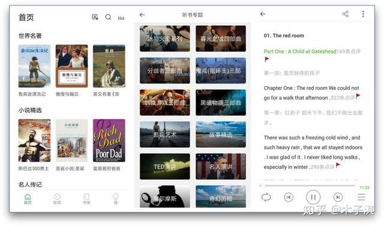
Task: Click the 鲁滨逊漂流记 title under its cover
Action: (32, 94)
